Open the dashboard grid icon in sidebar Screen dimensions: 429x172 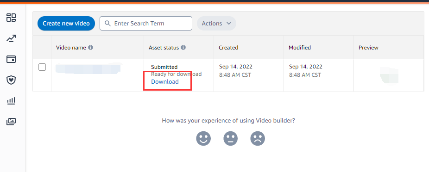pos(11,18)
